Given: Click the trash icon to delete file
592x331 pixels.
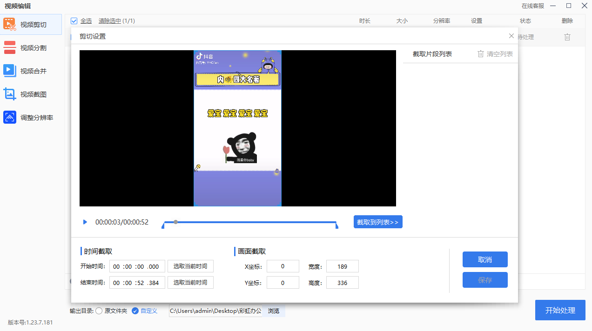Looking at the screenshot, I should click(567, 37).
